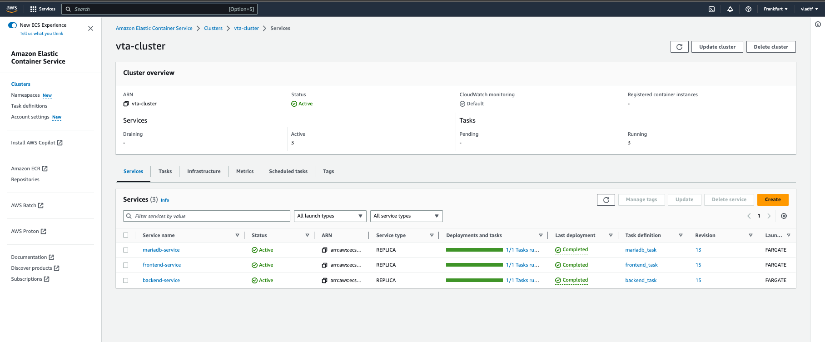
Task: Open the Documentation link
Action: (x=33, y=257)
